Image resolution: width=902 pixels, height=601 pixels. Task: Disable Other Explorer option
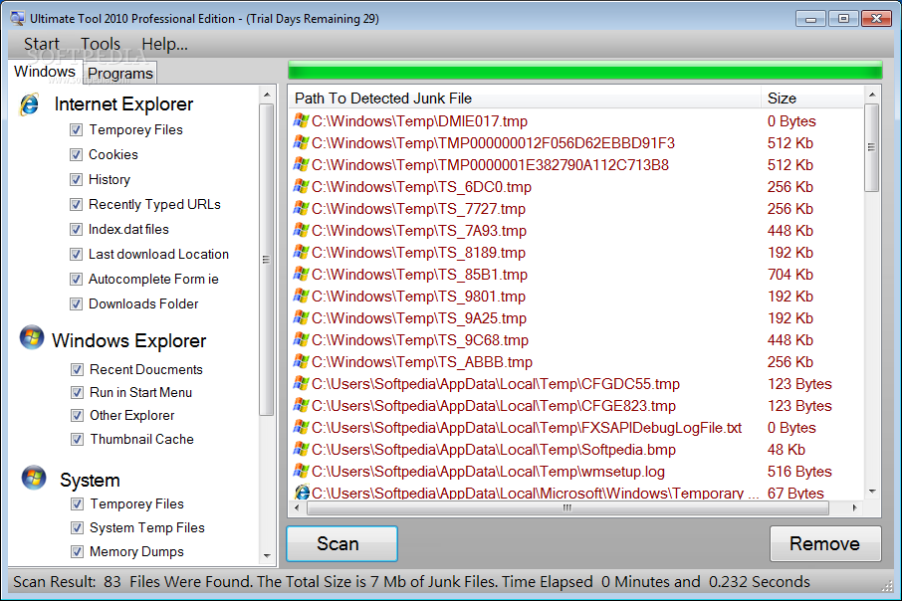coord(77,415)
